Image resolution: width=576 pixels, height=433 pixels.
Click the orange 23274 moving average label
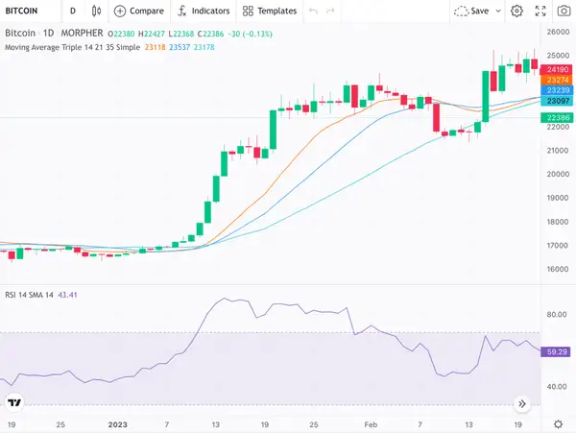click(x=556, y=80)
